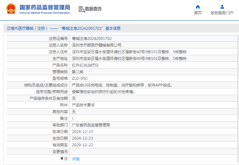Image resolution: width=239 pixels, height=165 pixels.
Task: Select 缓解慢性软组织损伤引起的炎性疼痛 text
Action: [103, 92]
